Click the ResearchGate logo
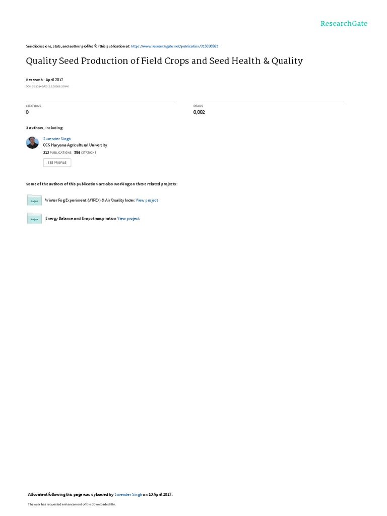The width and height of the screenshot is (387, 516). [344, 23]
